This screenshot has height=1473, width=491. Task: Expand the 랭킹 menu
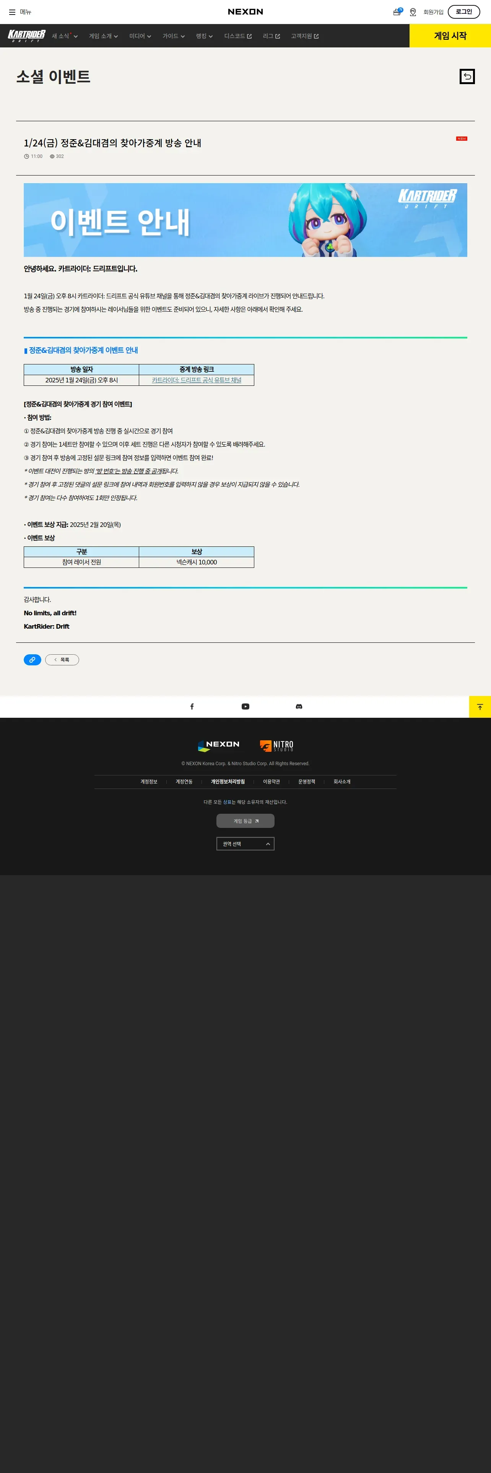coord(204,36)
